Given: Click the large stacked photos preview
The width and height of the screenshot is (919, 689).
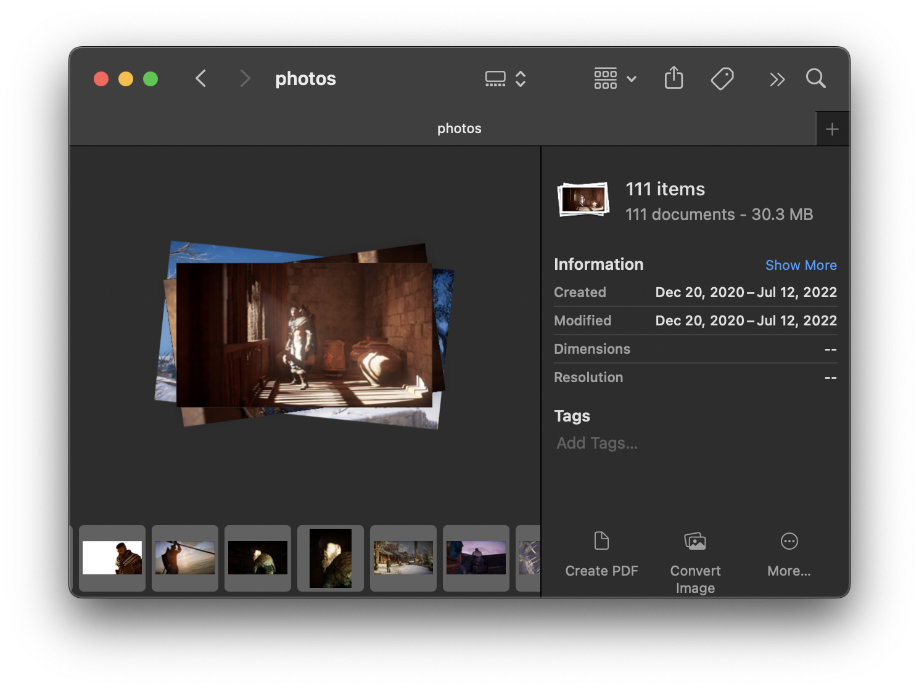Looking at the screenshot, I should [x=304, y=335].
